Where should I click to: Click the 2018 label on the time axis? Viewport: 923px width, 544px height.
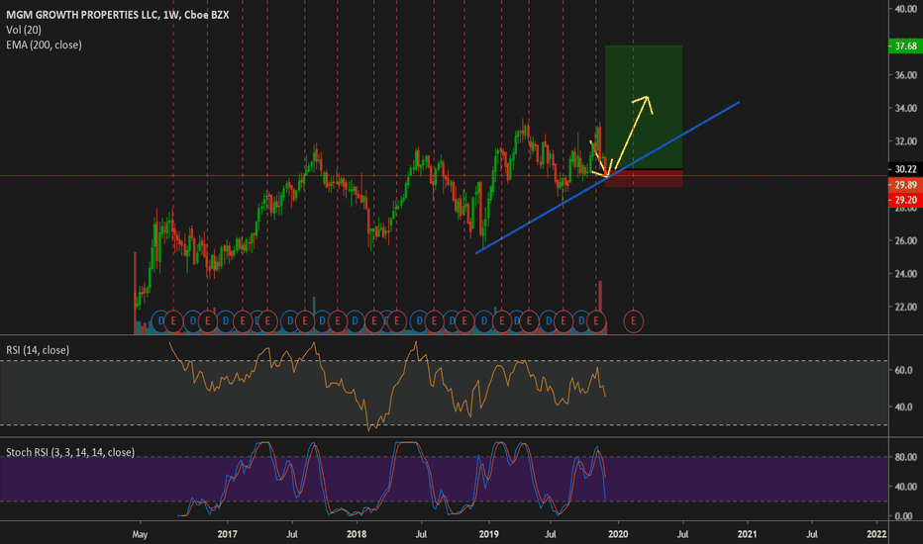357,534
